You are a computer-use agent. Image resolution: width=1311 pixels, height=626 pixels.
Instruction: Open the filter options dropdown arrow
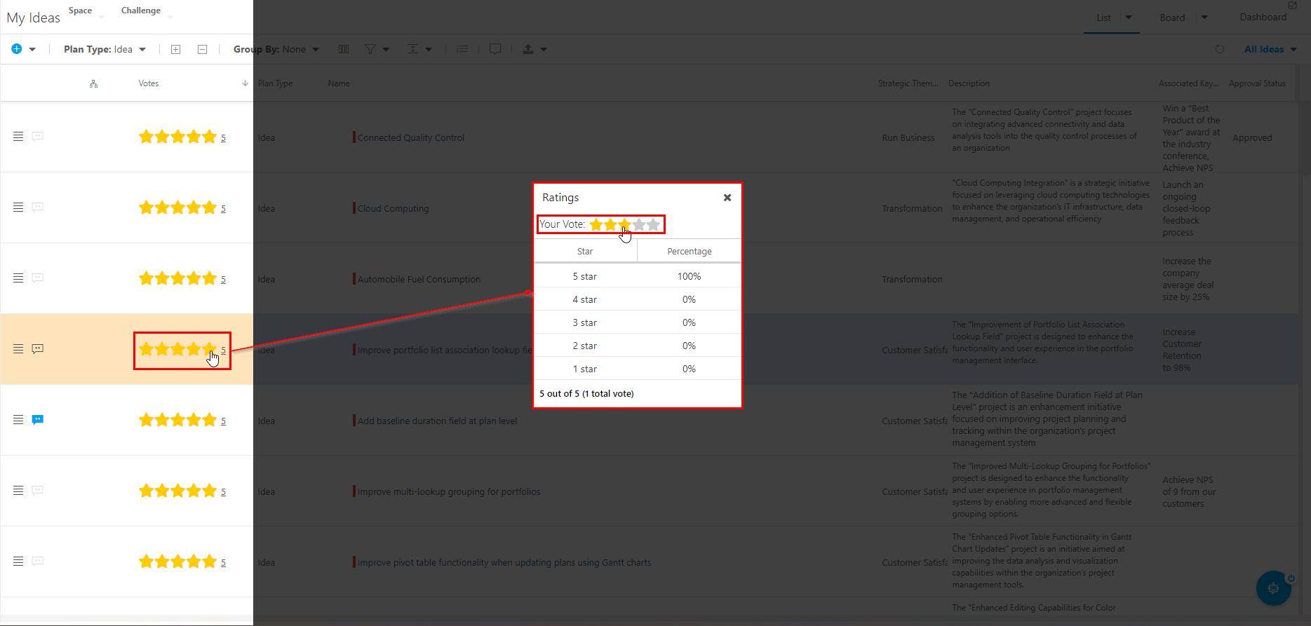click(386, 49)
